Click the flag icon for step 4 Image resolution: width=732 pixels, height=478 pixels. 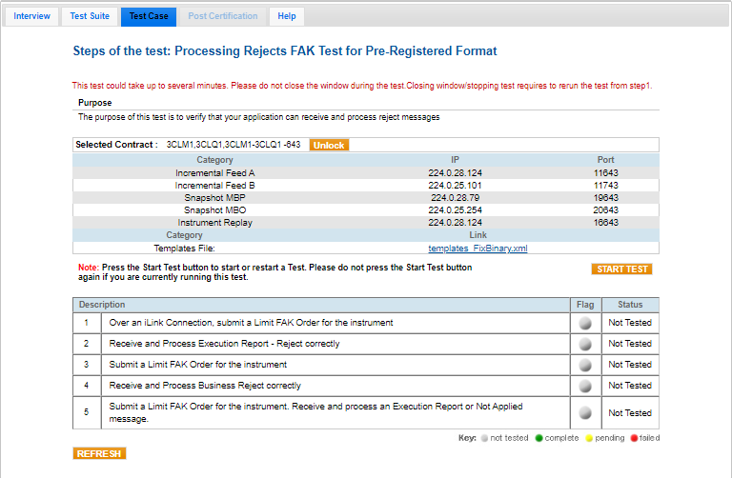coord(585,386)
